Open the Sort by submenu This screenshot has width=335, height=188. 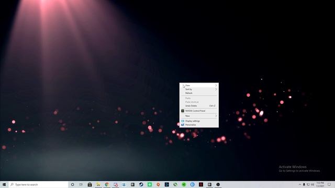[x=199, y=89]
